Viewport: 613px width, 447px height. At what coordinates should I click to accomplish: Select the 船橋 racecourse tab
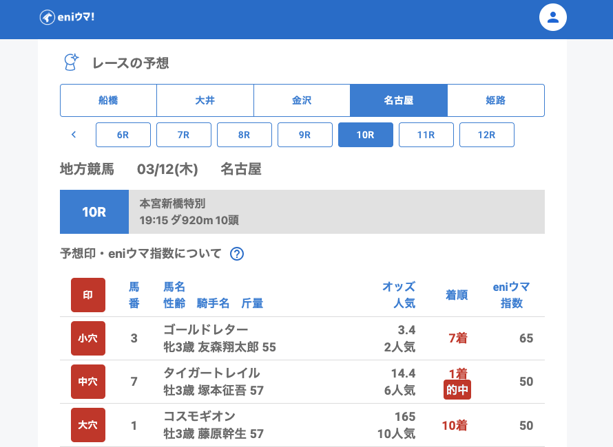click(x=108, y=100)
